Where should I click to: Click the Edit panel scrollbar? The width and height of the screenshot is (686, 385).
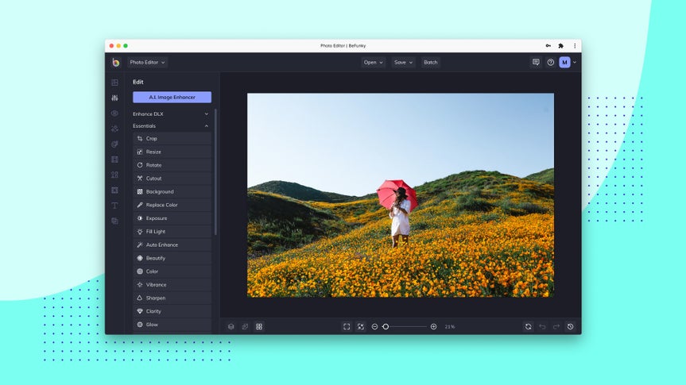click(x=215, y=172)
